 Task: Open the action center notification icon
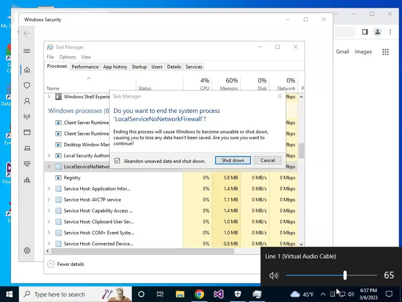point(389,294)
